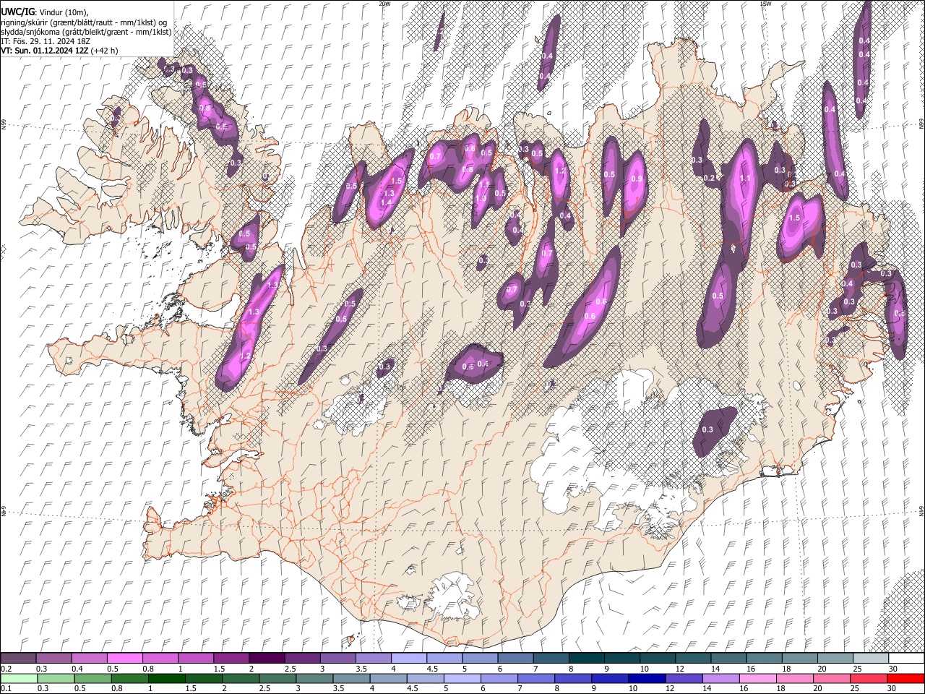
Task: Click the 'UWC/IG' title text
Action: tap(17, 12)
